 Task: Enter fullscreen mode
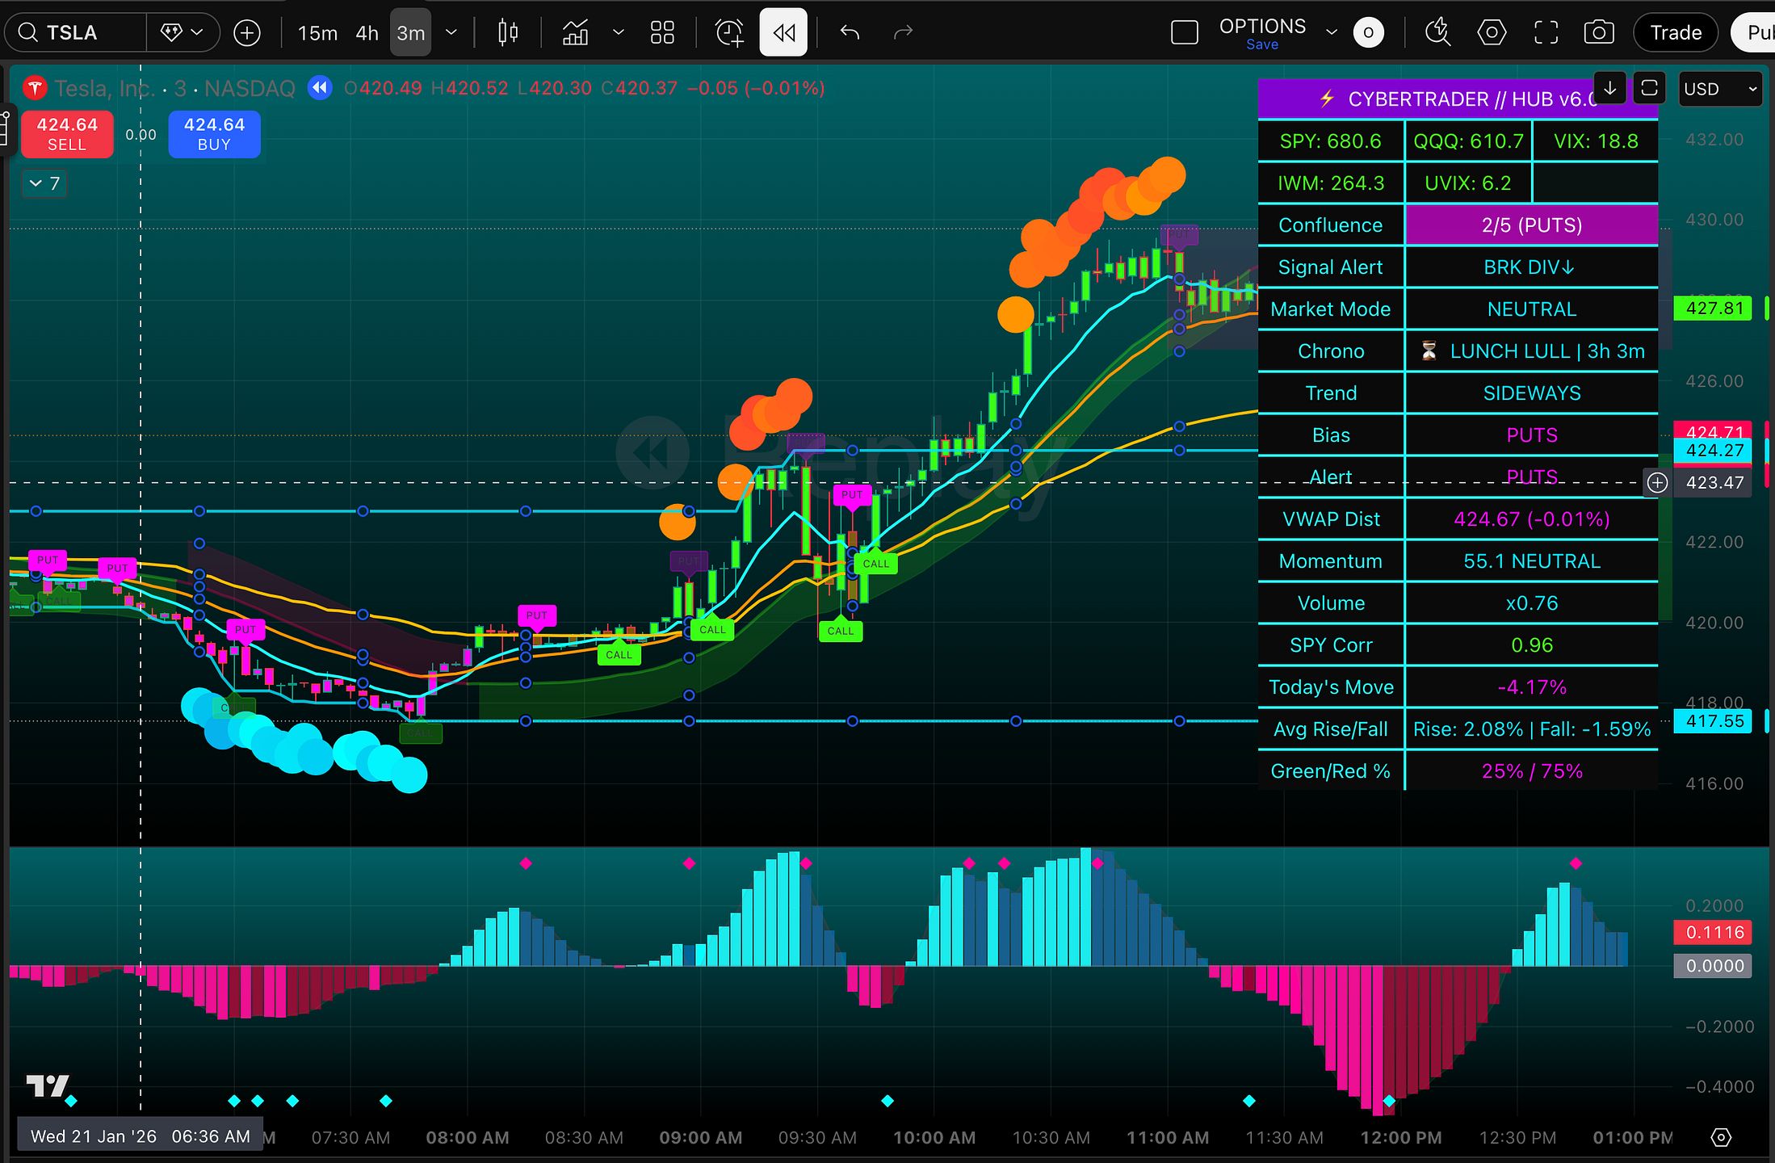pos(1546,32)
